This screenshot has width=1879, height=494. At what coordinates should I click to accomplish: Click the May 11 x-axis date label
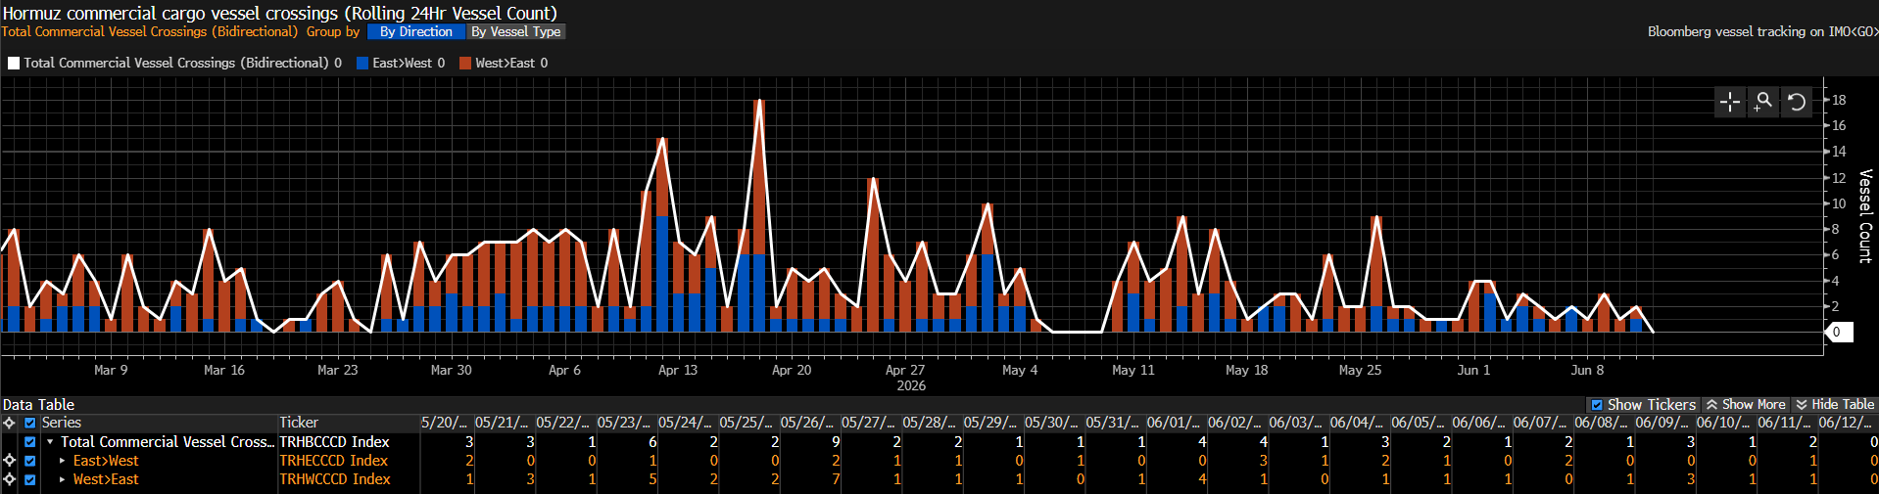coord(1133,371)
